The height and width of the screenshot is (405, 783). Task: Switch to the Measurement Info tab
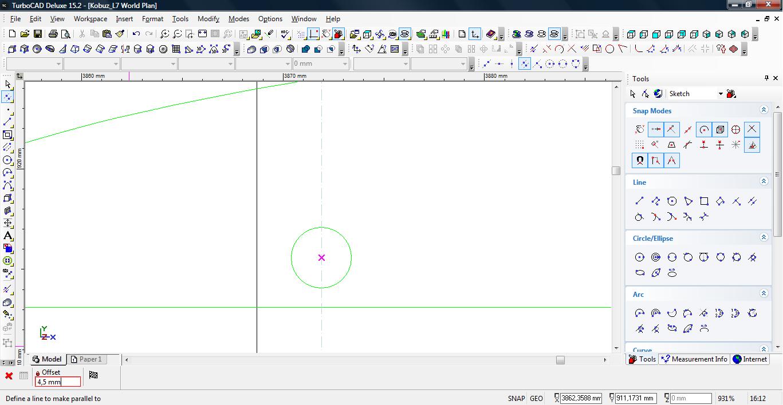pos(694,359)
